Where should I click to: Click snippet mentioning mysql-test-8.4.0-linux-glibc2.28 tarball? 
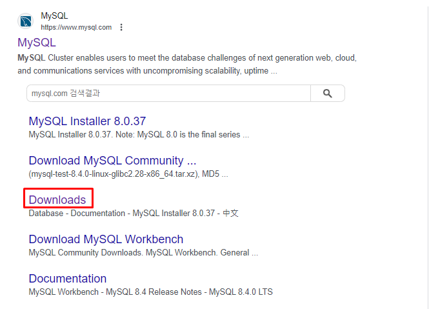pos(128,174)
